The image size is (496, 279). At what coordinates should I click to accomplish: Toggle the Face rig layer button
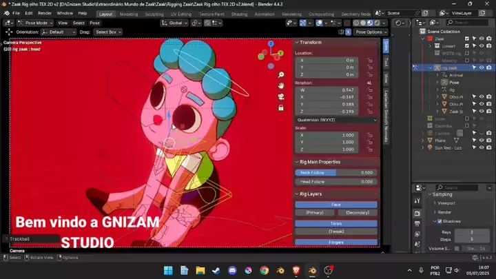coord(336,205)
